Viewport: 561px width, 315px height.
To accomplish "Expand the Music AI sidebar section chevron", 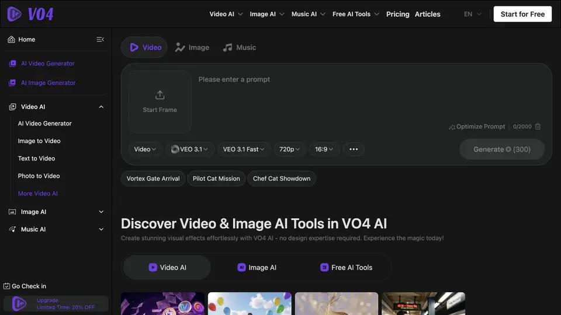I will click(x=101, y=229).
